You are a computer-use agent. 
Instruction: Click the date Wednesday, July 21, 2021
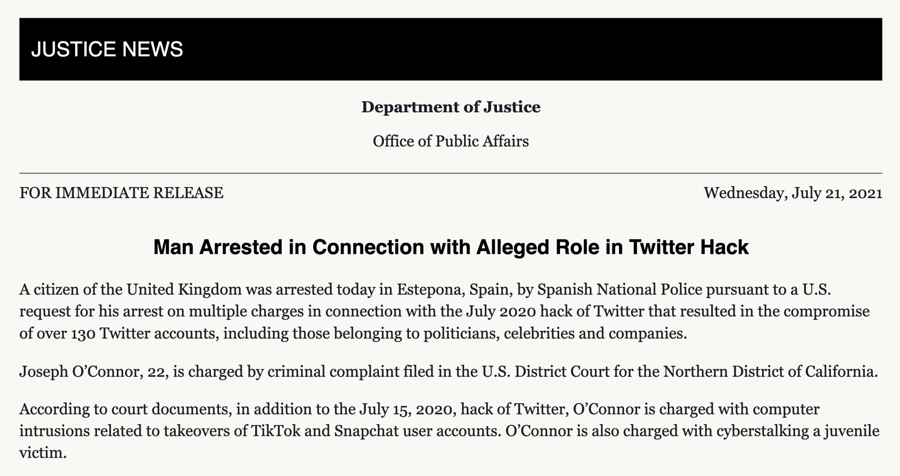[x=793, y=193]
